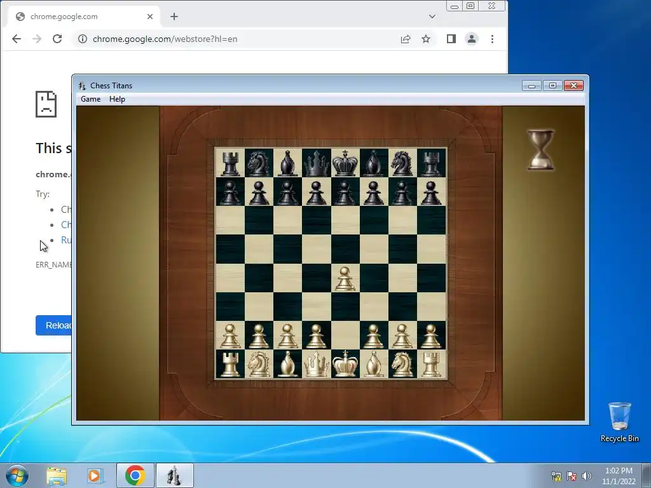This screenshot has height=488, width=651.
Task: Select the white pawn on h2
Action: (432, 335)
